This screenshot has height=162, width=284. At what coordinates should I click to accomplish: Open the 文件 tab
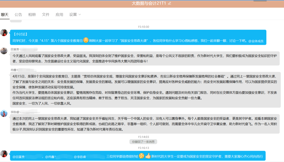pos(46,15)
